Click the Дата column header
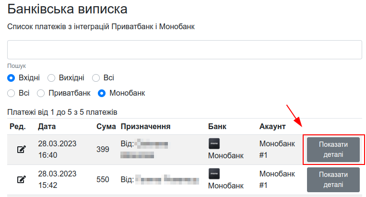 click(x=47, y=127)
